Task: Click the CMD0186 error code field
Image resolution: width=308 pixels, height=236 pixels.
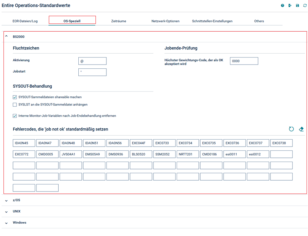Action: point(211,154)
